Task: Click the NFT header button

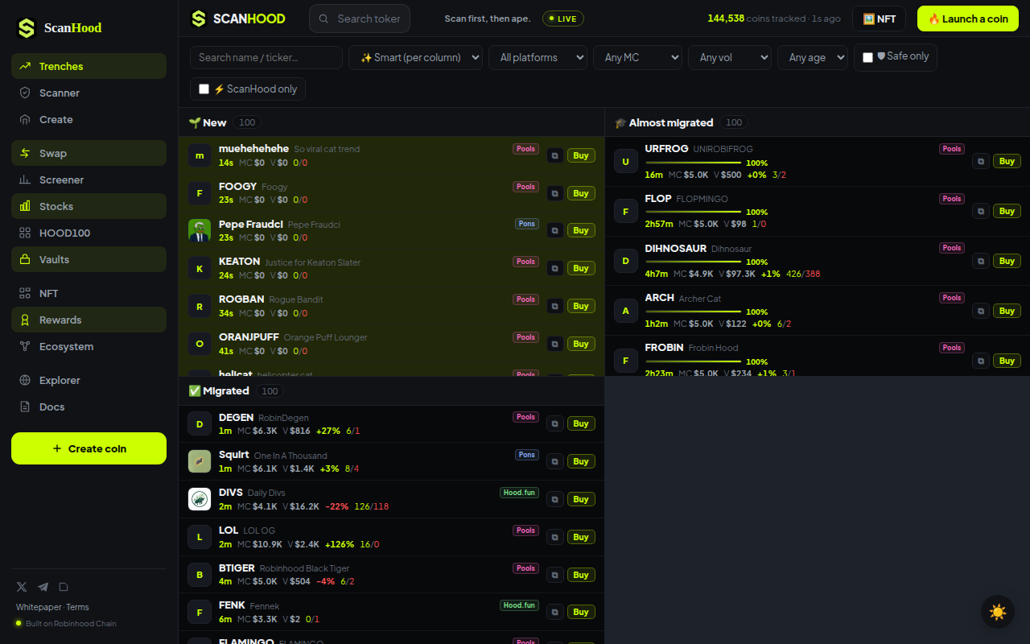Action: point(879,19)
